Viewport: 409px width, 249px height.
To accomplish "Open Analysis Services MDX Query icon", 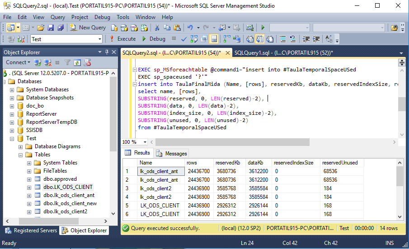I will (124, 28).
